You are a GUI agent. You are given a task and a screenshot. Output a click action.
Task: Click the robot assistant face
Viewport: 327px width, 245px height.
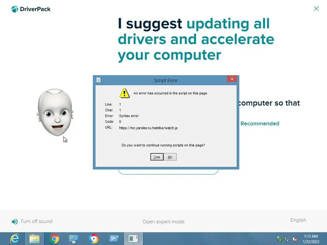tap(55, 112)
